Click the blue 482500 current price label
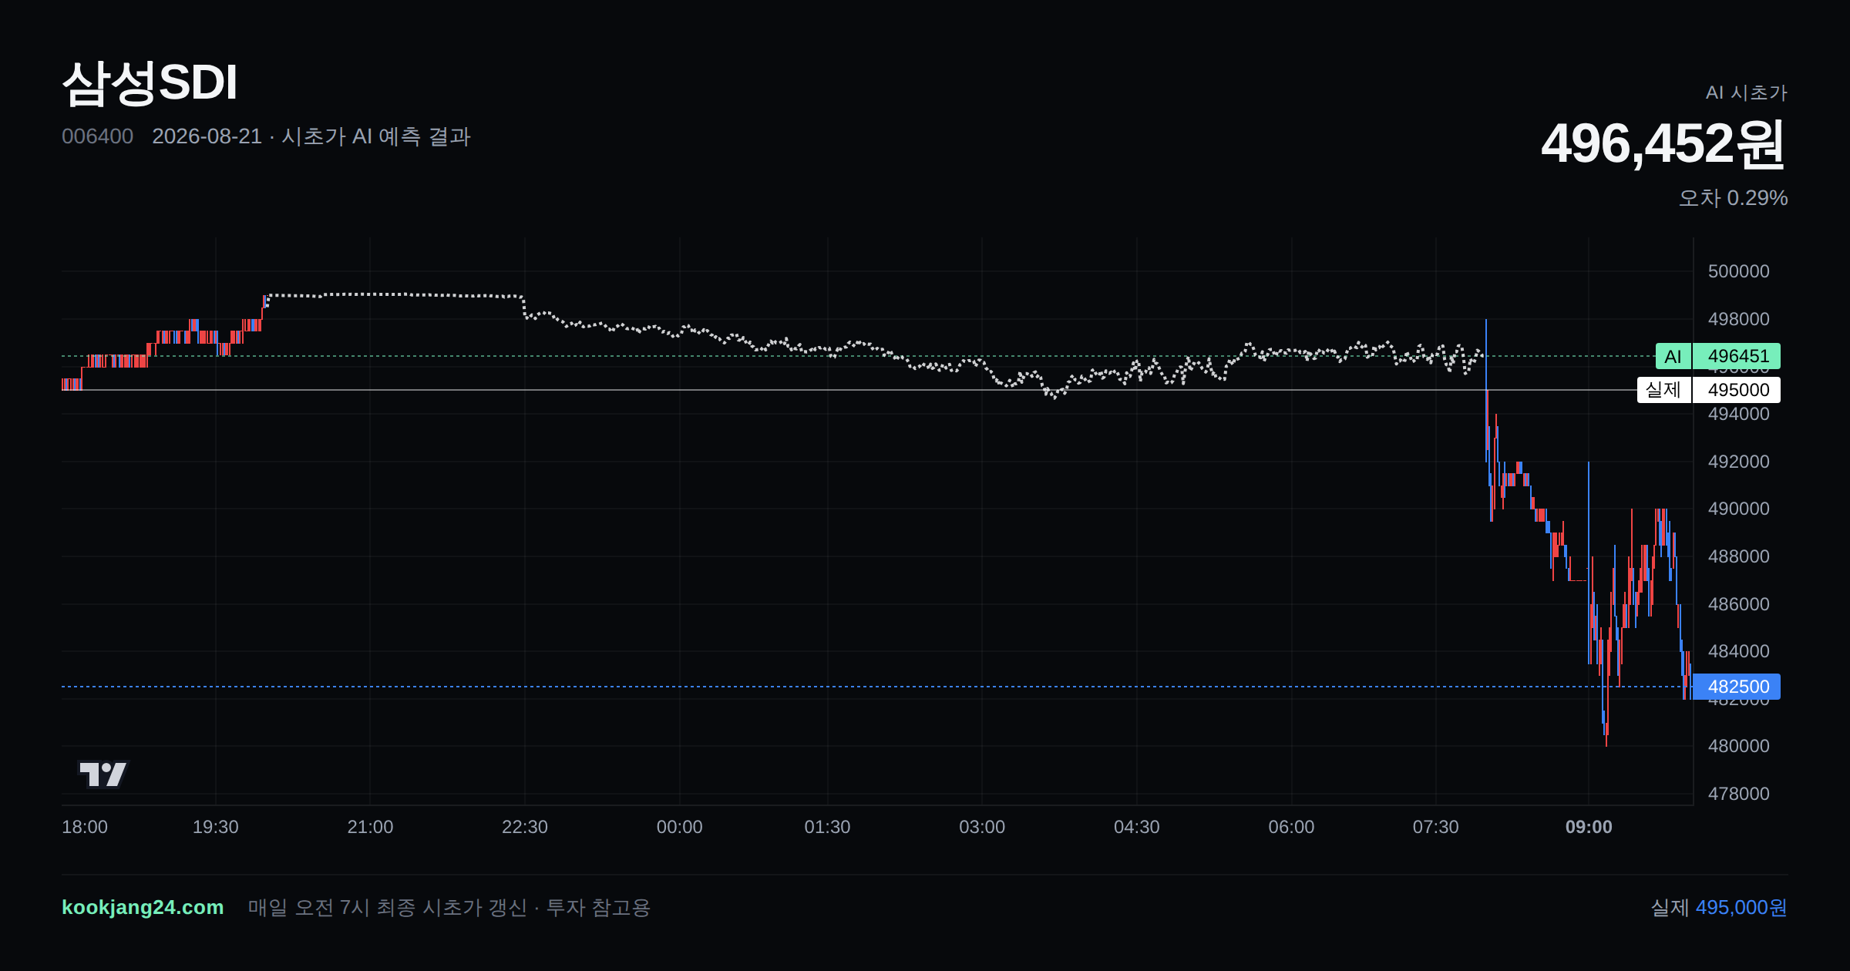 [1737, 687]
